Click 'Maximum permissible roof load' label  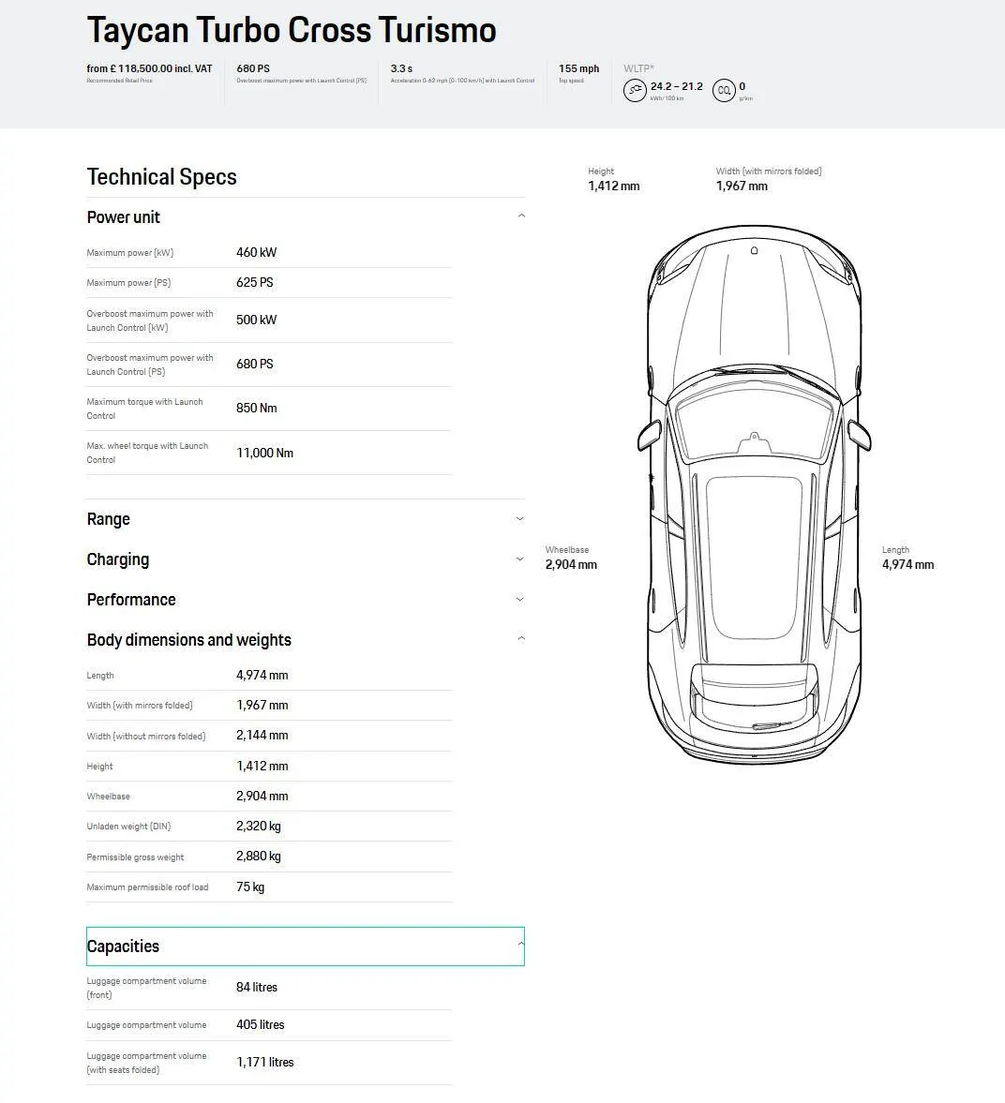tap(147, 887)
